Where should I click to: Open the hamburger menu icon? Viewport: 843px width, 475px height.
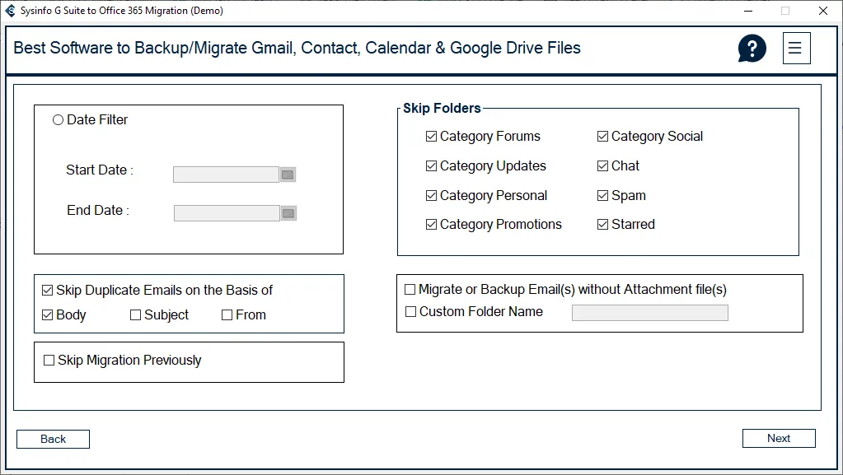(795, 49)
